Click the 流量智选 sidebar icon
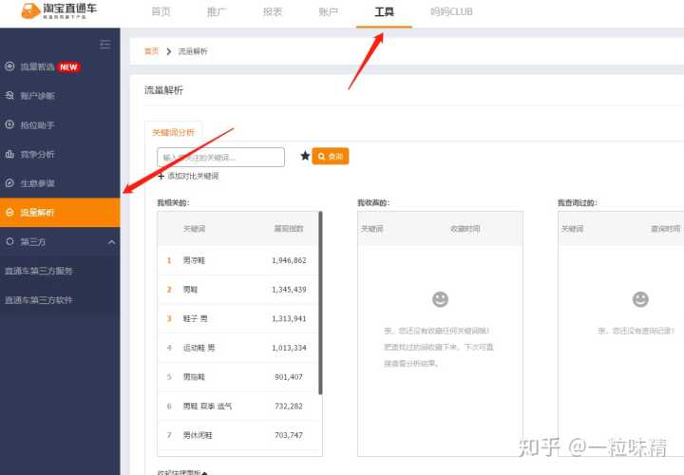684x475 pixels. (9, 66)
